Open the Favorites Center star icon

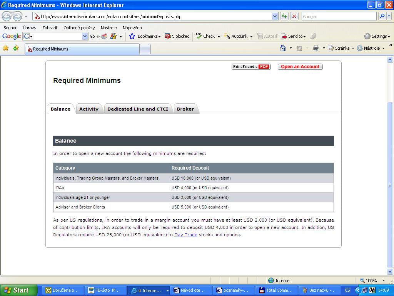tap(6, 48)
